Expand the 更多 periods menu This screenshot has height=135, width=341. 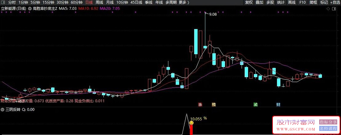coord(184,3)
